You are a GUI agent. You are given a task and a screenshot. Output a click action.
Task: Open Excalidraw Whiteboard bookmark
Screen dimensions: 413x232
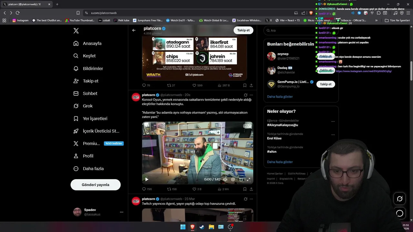(247, 20)
